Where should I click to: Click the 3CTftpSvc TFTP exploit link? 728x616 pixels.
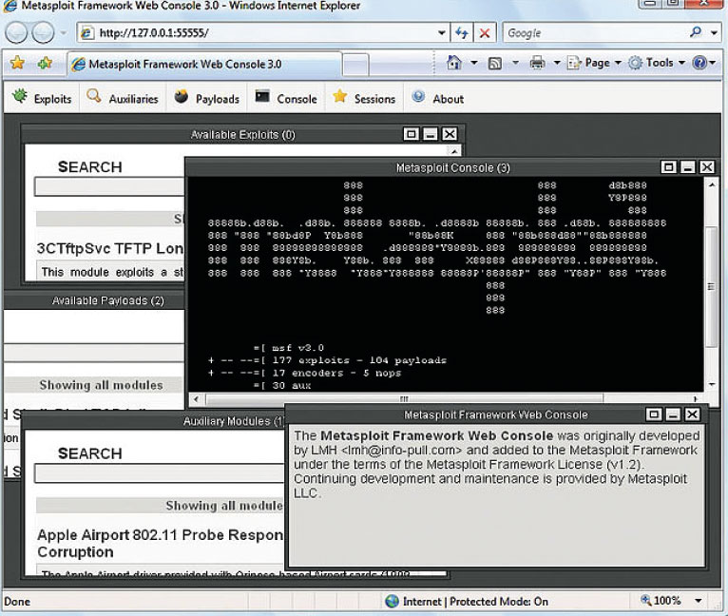point(109,248)
